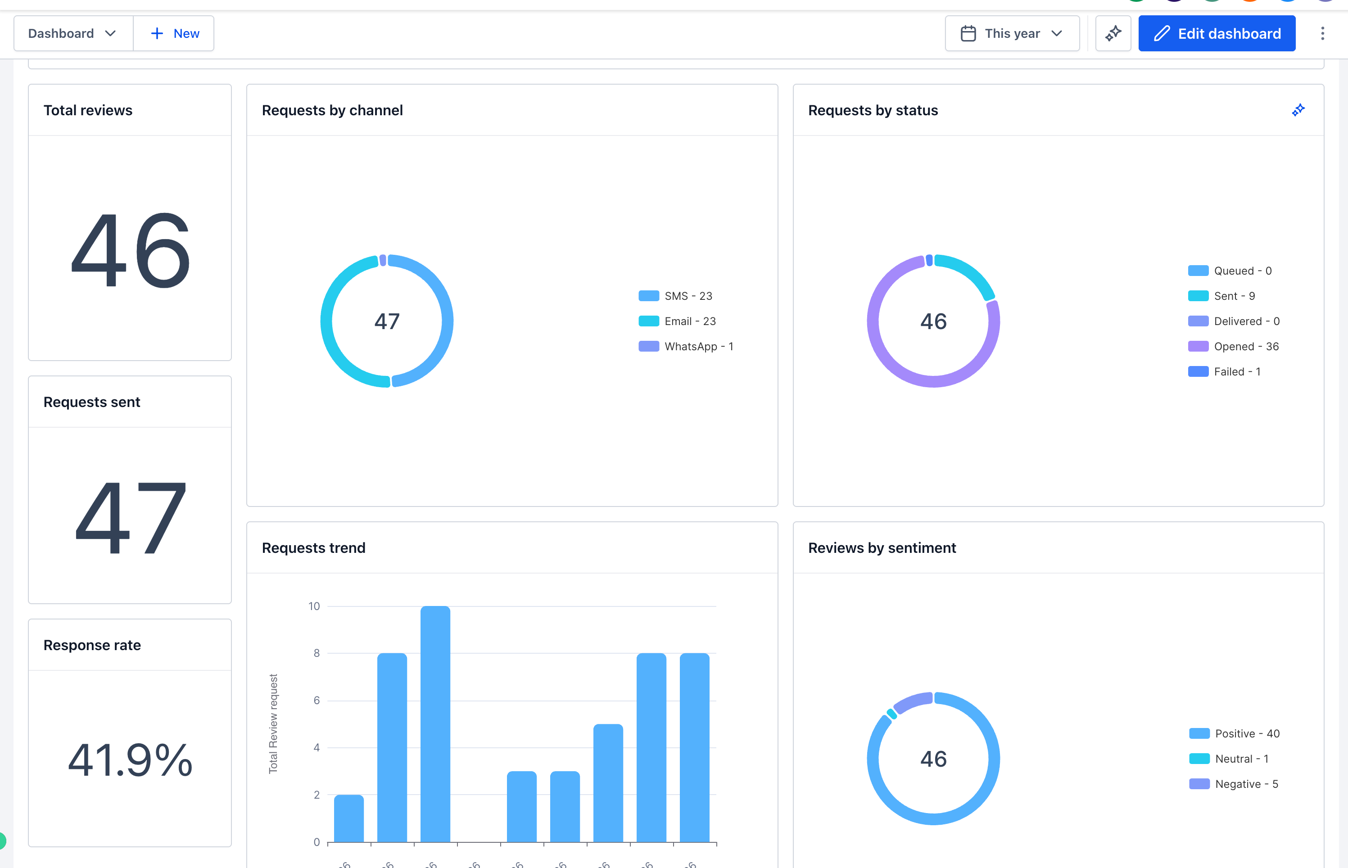Image resolution: width=1348 pixels, height=868 pixels.
Task: Click the calendar icon beside This year
Action: point(968,34)
